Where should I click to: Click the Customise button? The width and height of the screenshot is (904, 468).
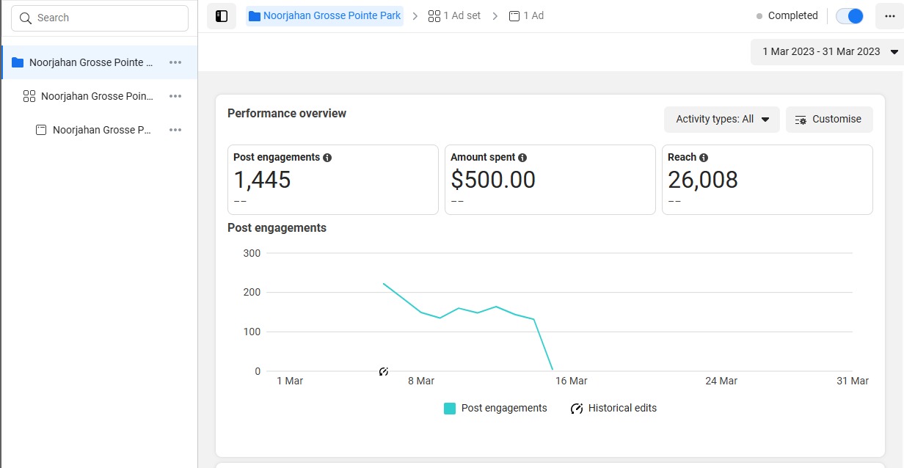(828, 120)
